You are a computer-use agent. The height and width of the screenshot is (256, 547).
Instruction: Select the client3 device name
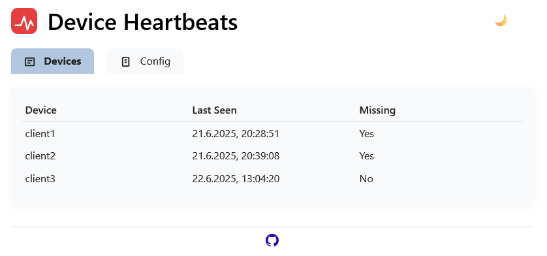coord(40,179)
